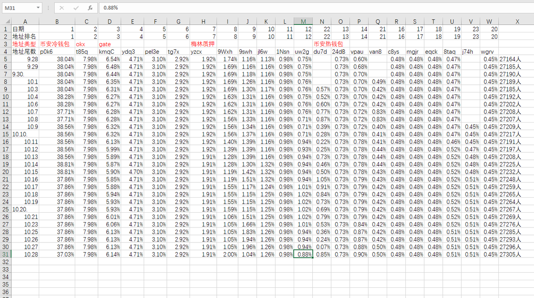Select column M header
This screenshot has width=534, height=298.
click(303, 22)
